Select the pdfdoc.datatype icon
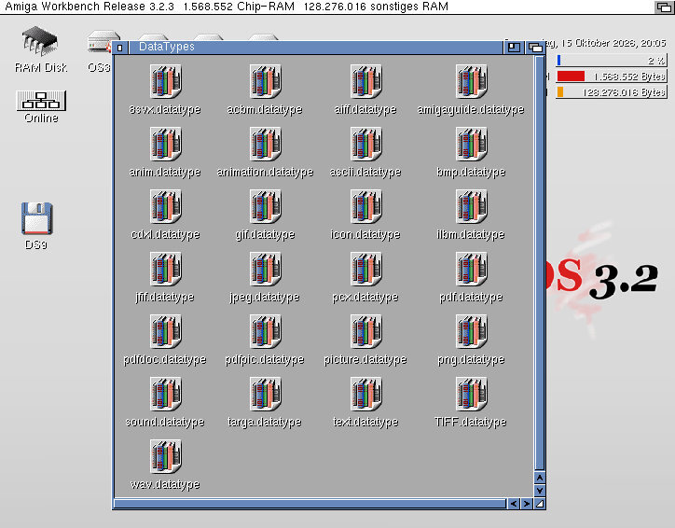The image size is (675, 528). tap(166, 331)
